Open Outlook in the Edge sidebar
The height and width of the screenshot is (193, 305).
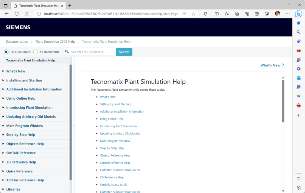[x=298, y=78]
